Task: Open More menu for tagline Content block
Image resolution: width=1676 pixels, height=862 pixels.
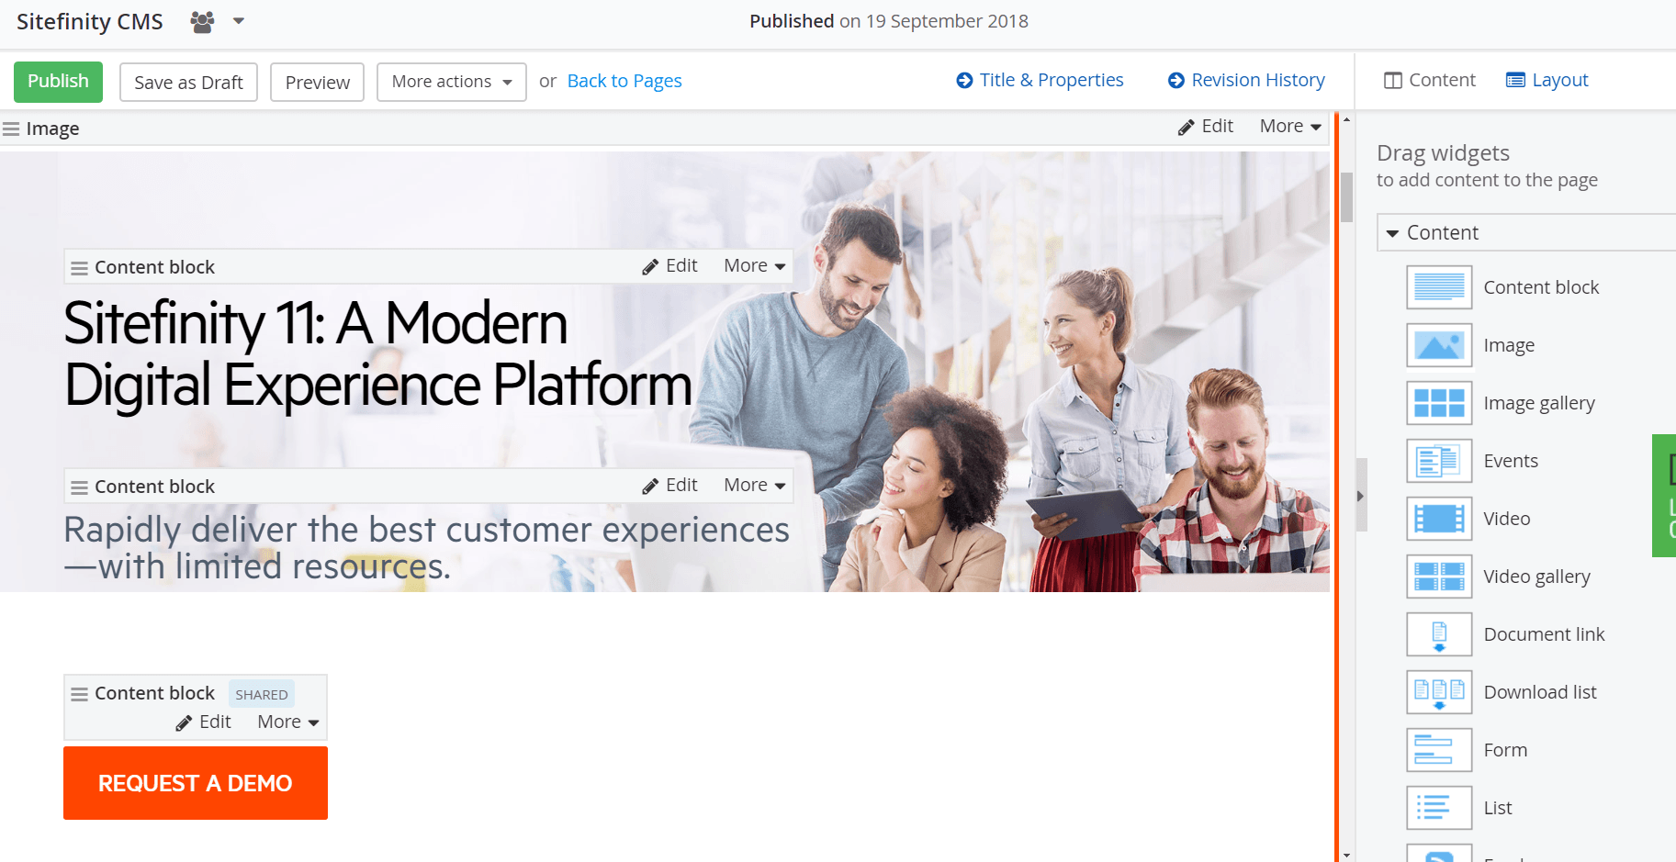Action: pos(755,486)
